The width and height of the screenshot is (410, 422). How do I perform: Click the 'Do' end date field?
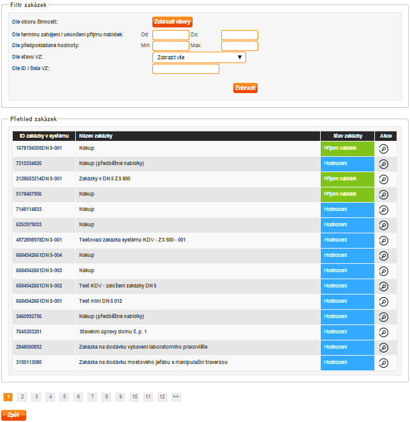pyautogui.click(x=239, y=35)
